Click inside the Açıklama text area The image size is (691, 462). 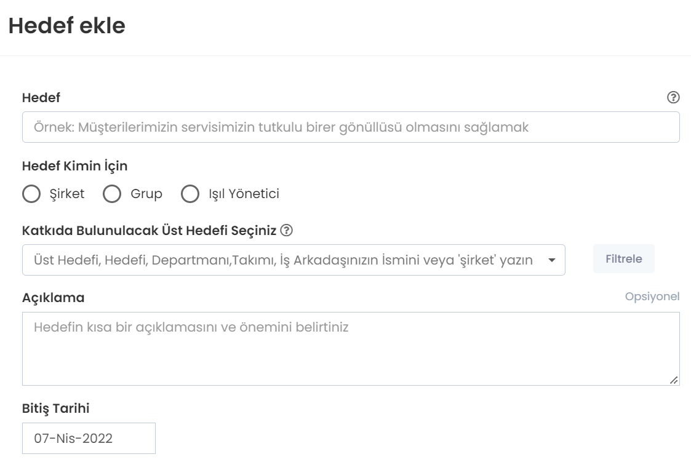pyautogui.click(x=351, y=349)
